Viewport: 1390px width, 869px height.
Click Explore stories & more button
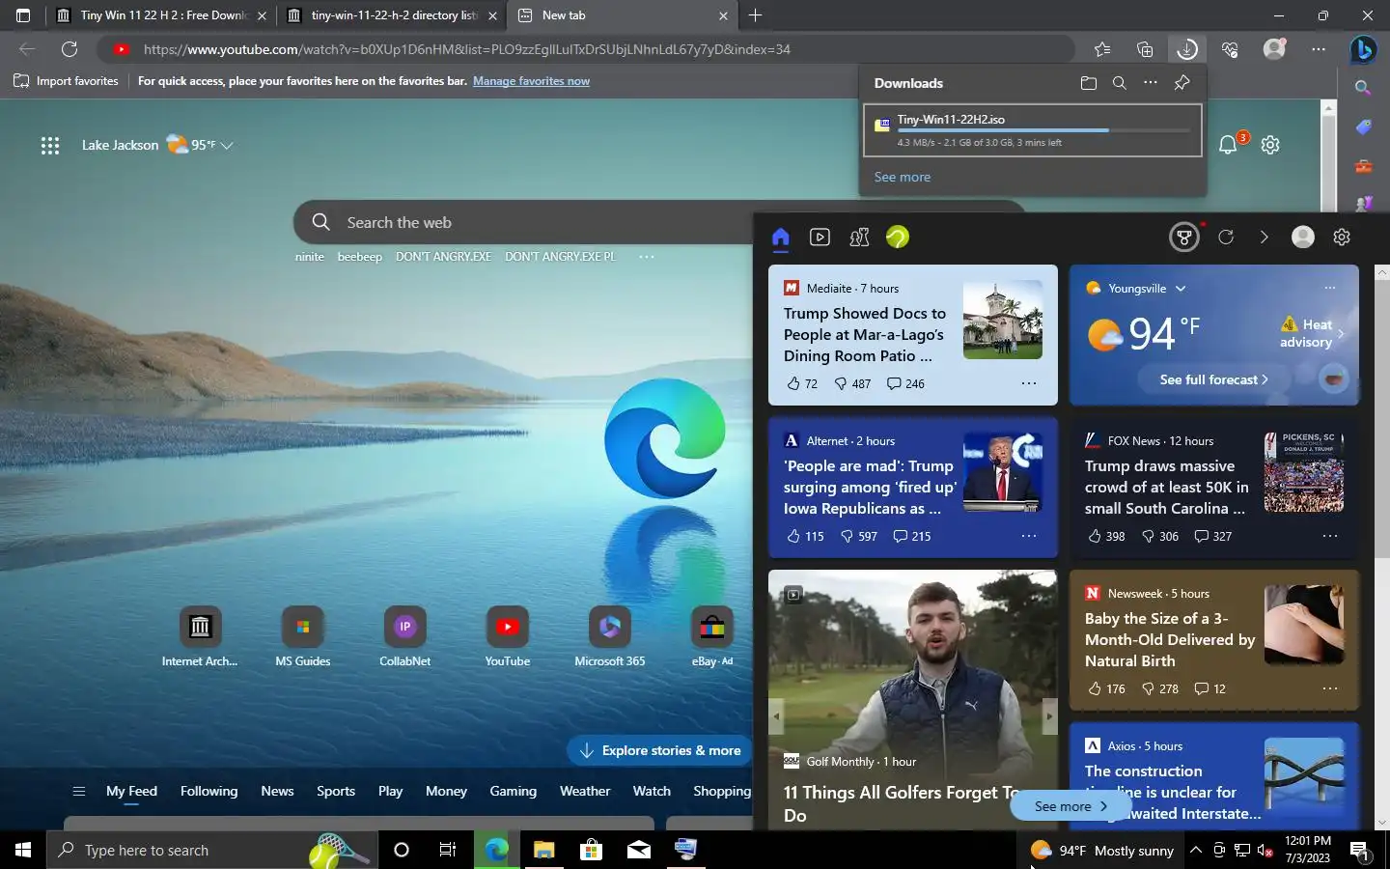click(660, 750)
